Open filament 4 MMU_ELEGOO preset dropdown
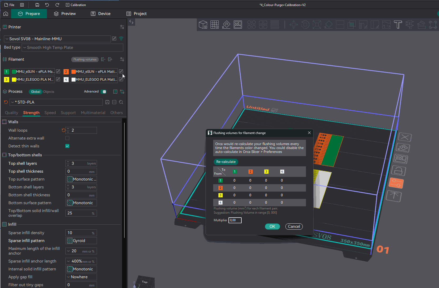Screen dimensions: 439x288 (x=94, y=79)
